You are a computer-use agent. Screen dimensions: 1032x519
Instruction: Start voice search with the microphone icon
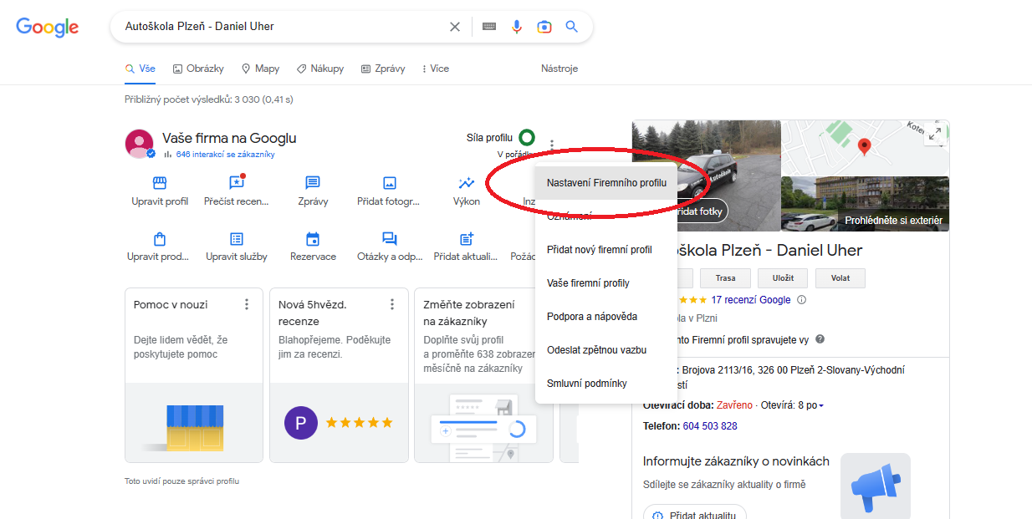[517, 27]
